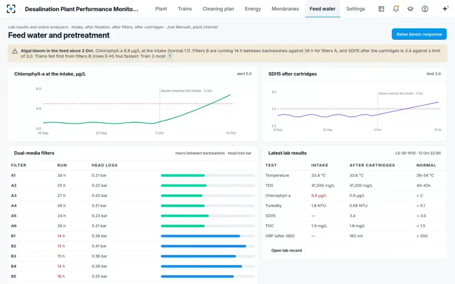Click the A6 head loss '0.21 bar'
Viewport: 455px width, 284px height.
pos(99,226)
